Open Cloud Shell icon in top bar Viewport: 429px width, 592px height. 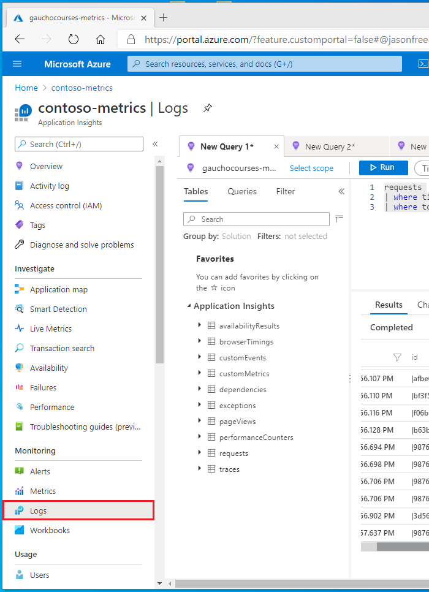(x=423, y=64)
